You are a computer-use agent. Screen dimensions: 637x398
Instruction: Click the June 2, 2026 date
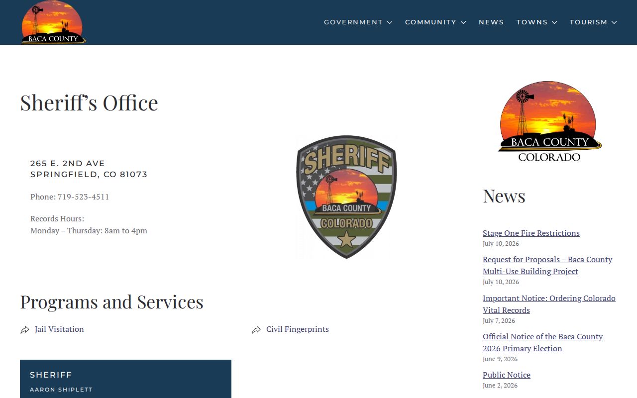click(x=500, y=385)
